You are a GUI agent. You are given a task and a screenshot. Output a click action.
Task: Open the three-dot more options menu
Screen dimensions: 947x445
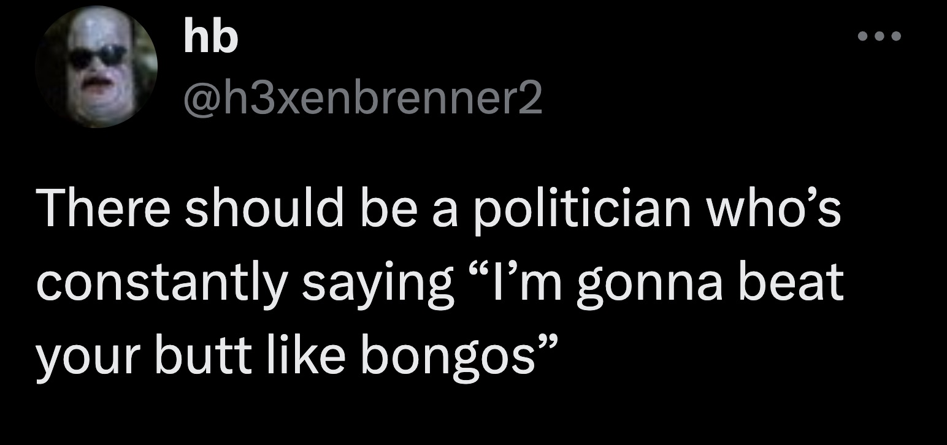click(x=879, y=37)
